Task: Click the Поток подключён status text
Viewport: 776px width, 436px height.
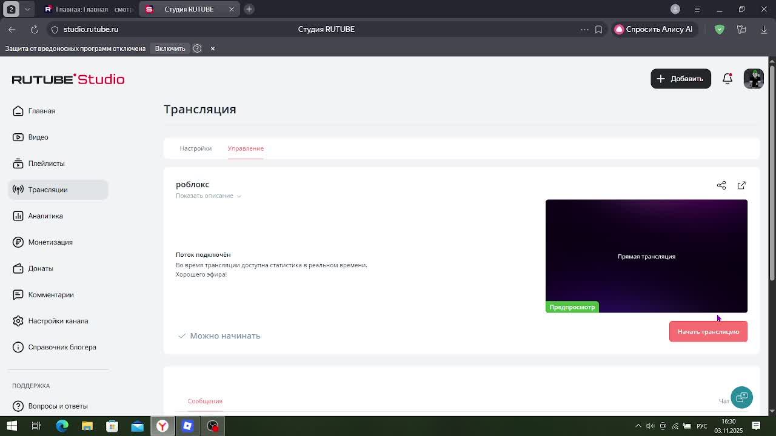Action: [x=203, y=254]
